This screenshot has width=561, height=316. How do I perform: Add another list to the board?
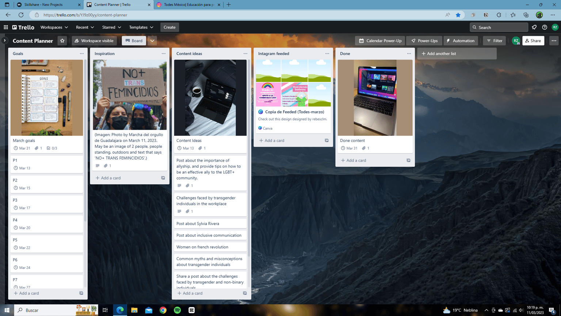pyautogui.click(x=457, y=54)
